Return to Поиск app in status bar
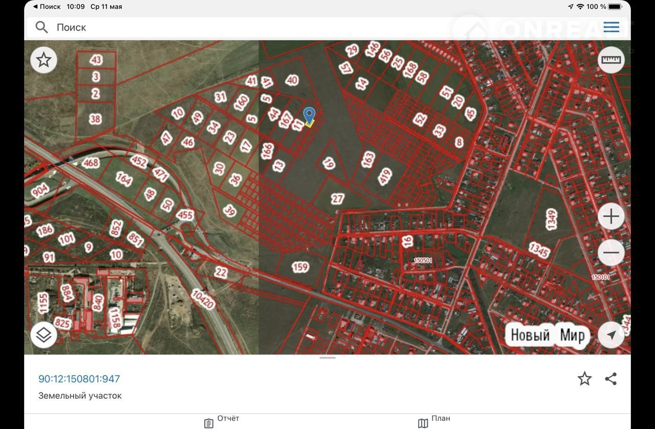The image size is (655, 429). coord(47,7)
